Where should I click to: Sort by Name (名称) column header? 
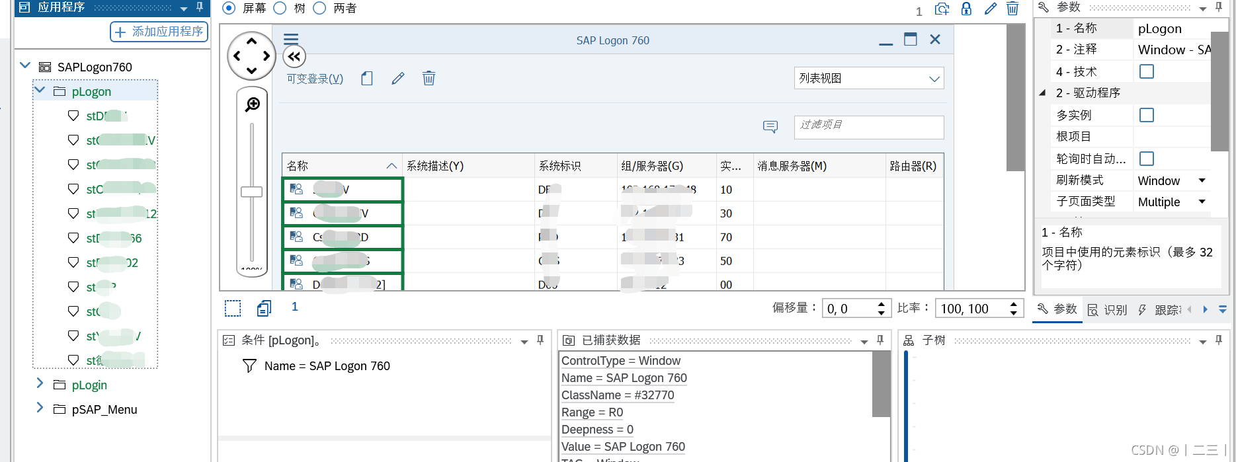tap(342, 166)
